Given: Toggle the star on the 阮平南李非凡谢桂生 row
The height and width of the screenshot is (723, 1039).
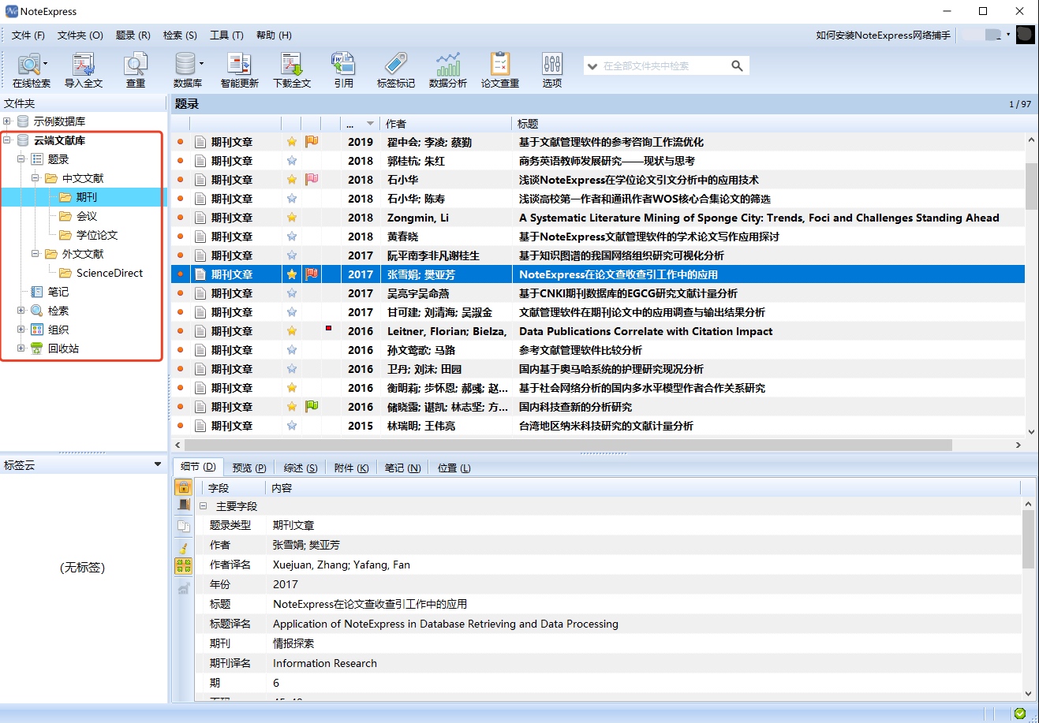Looking at the screenshot, I should [292, 255].
